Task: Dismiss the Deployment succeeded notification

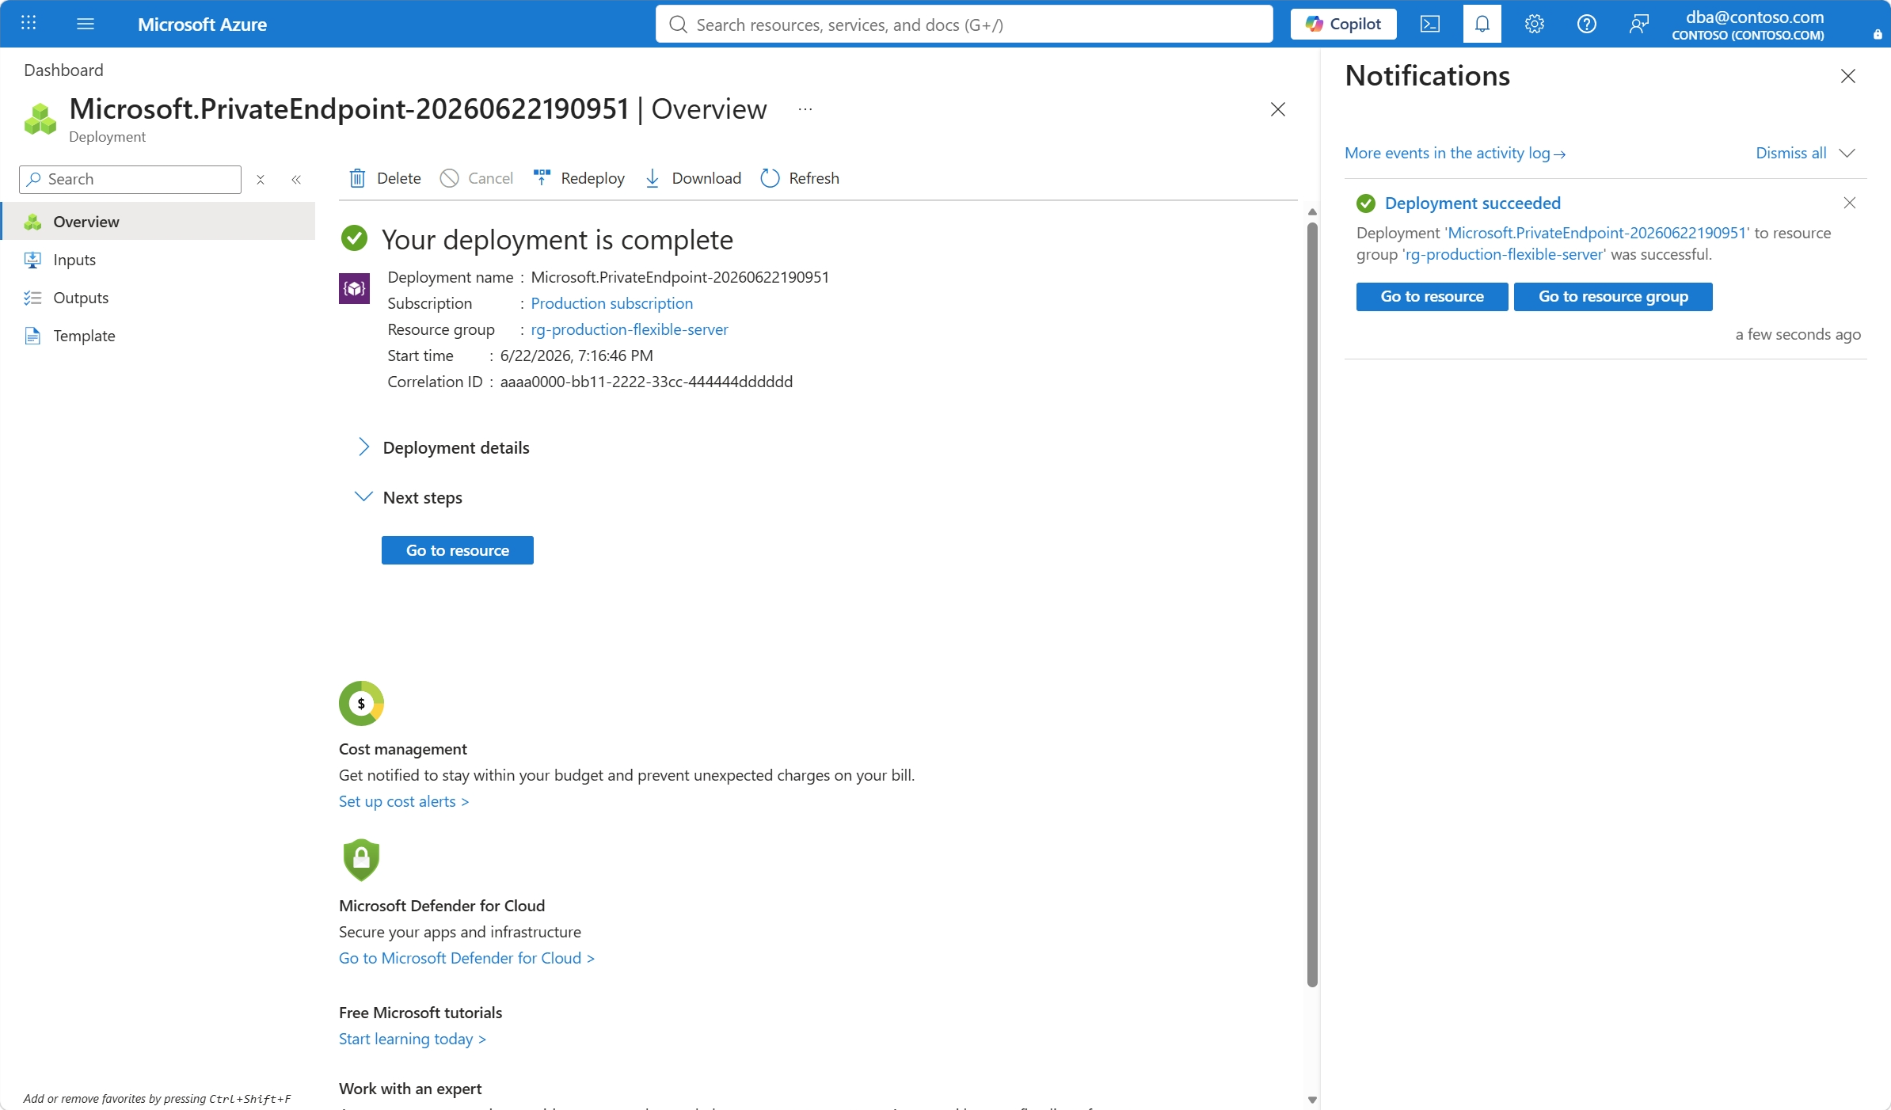Action: pyautogui.click(x=1850, y=203)
